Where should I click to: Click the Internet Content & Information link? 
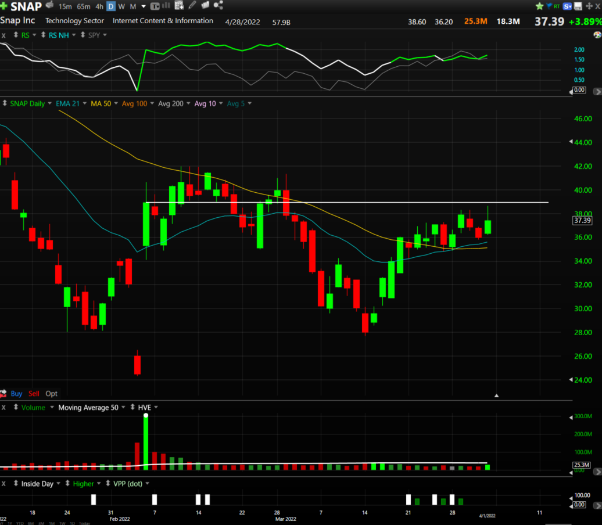point(163,21)
